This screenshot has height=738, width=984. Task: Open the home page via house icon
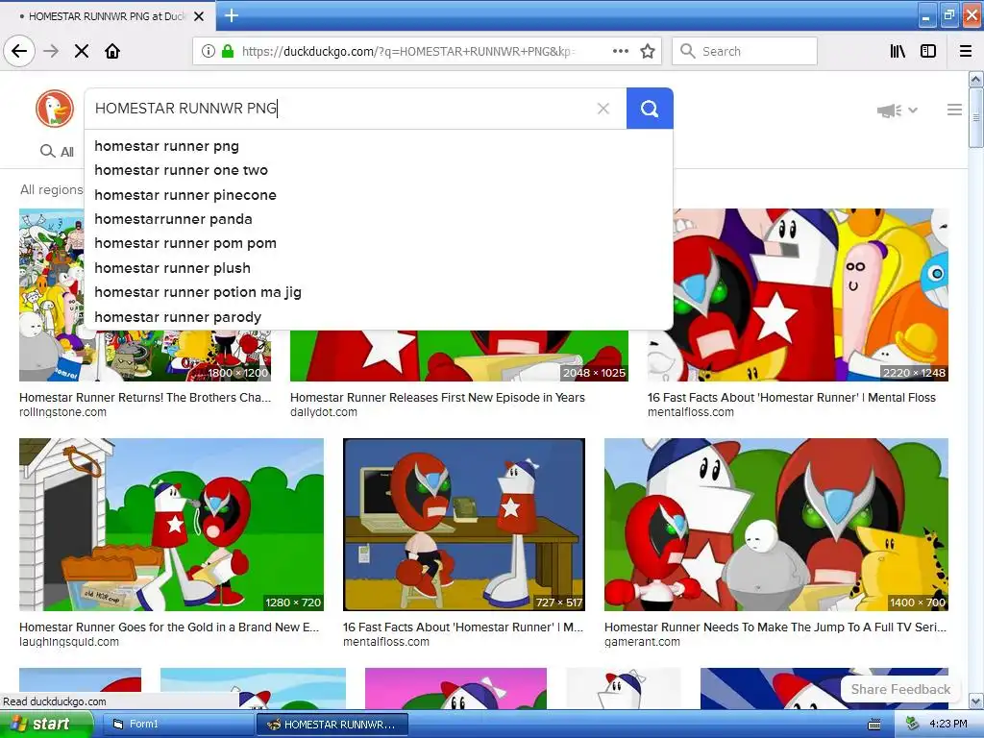tap(112, 51)
